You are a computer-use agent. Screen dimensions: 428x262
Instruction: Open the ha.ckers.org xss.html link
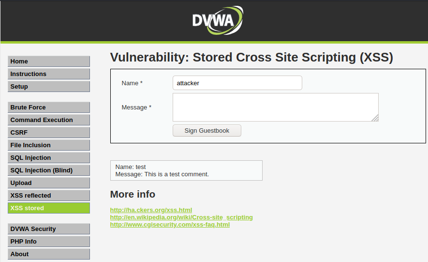click(x=151, y=210)
